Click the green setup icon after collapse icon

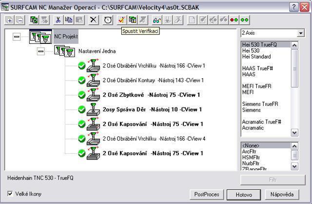point(34,20)
